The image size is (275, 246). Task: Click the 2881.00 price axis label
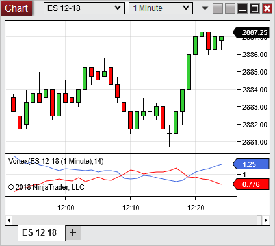point(255,142)
